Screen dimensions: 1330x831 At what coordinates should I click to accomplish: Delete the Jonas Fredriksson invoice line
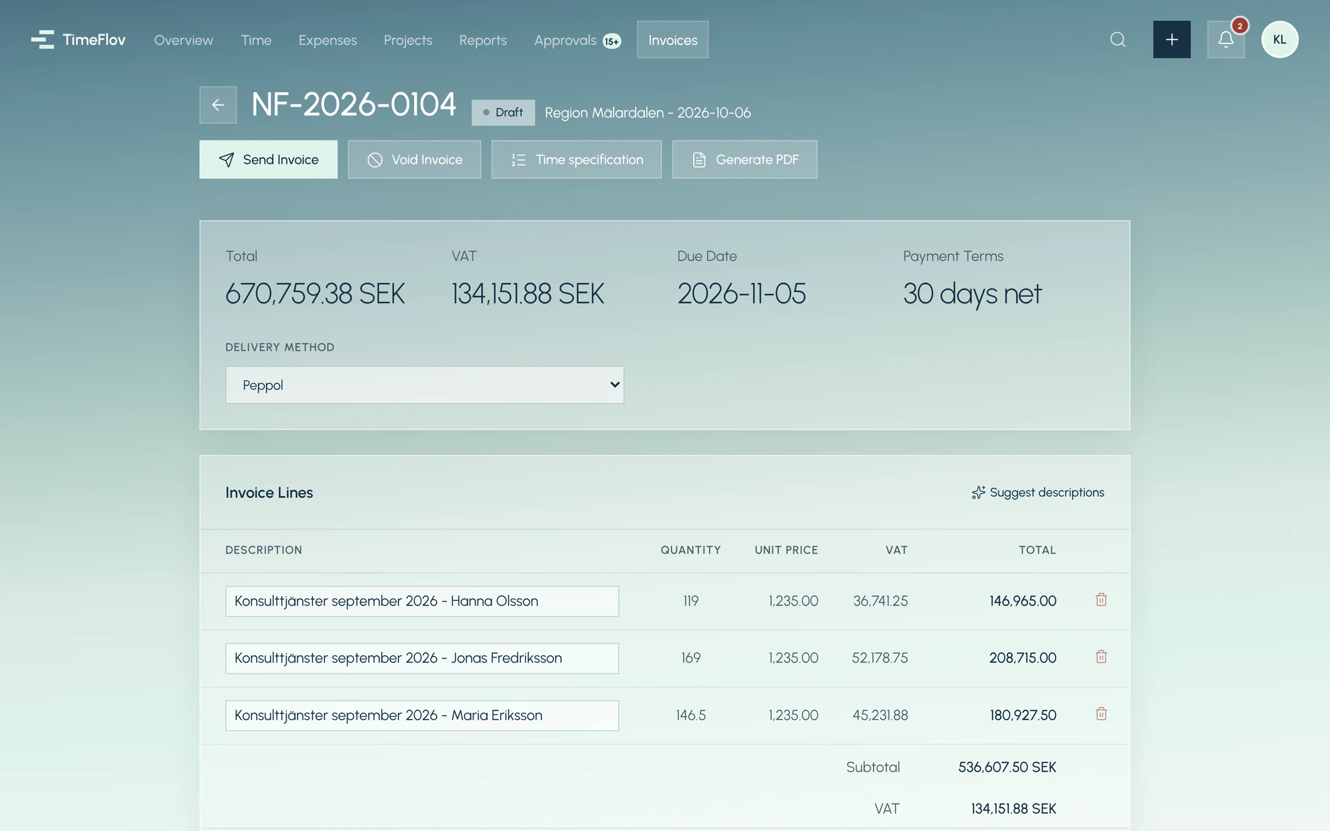(x=1101, y=657)
